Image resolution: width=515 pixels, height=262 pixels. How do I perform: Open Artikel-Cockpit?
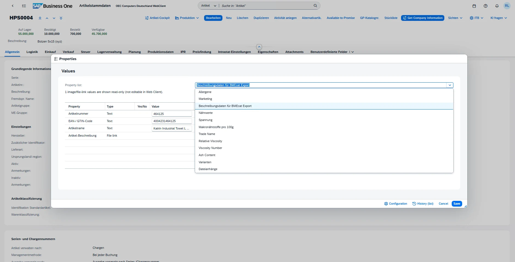(x=157, y=18)
